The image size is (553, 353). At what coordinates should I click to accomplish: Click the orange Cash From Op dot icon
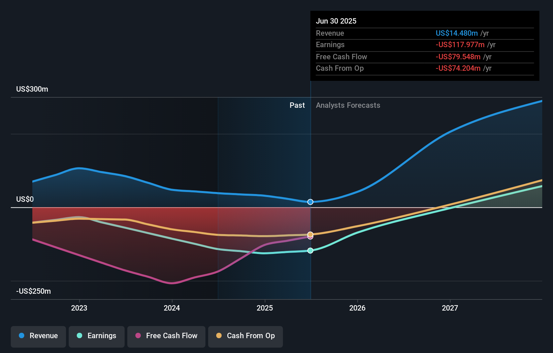[x=219, y=335]
